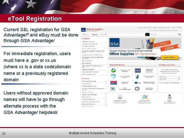Click the black Go search button
184x138 pixels.
tap(147, 34)
